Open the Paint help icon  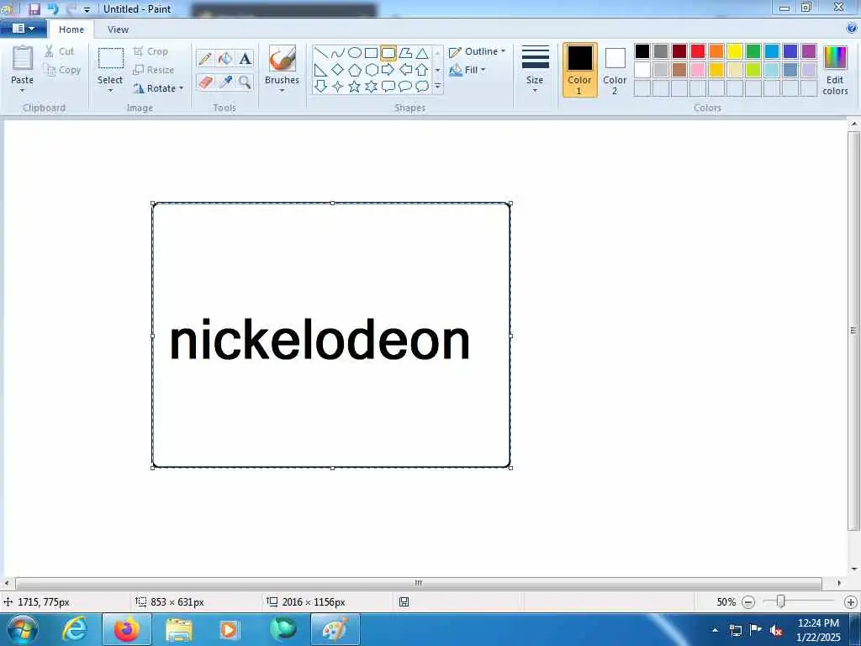pyautogui.click(x=852, y=29)
